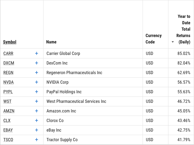Open the TSCO ticker link
Viewport: 194px width, 145px height.
(x=8, y=140)
